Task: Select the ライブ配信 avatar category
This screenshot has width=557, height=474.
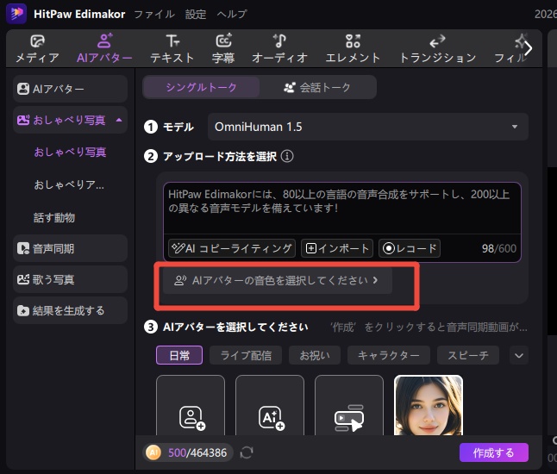Action: pyautogui.click(x=246, y=355)
